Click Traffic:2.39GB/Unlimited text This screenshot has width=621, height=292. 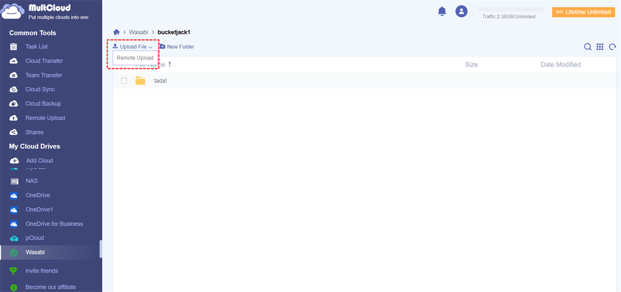point(509,17)
